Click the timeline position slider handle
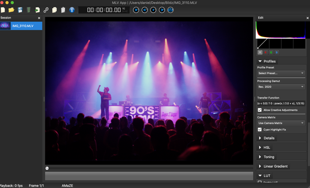 [x=47, y=168]
